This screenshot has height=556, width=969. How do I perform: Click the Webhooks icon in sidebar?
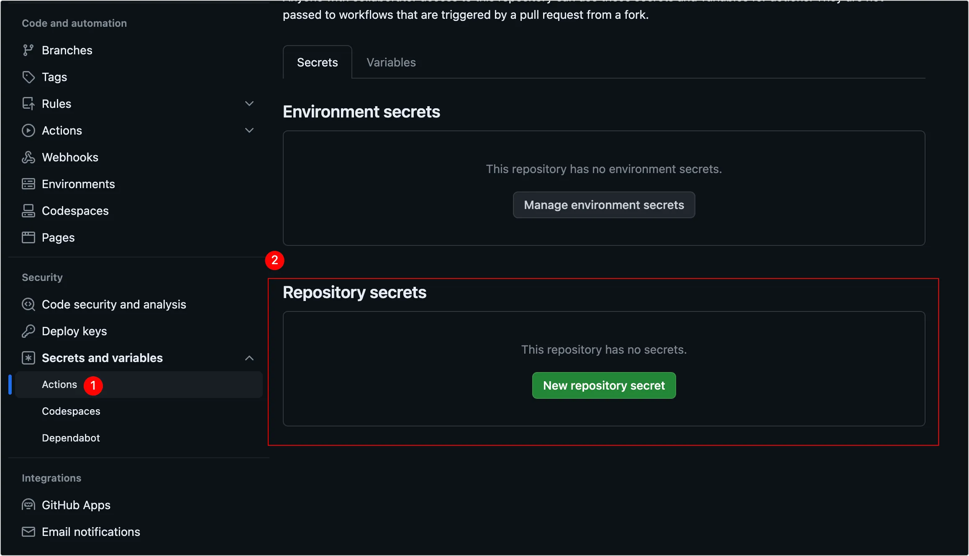(28, 157)
